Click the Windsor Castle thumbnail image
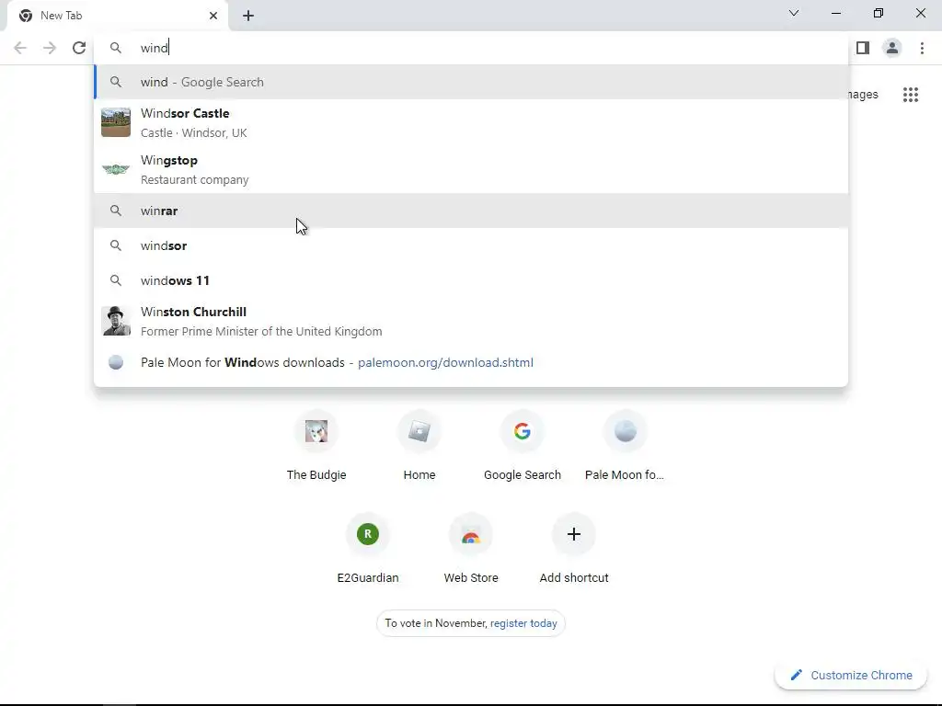Viewport: 942px width, 706px height. pos(116,122)
